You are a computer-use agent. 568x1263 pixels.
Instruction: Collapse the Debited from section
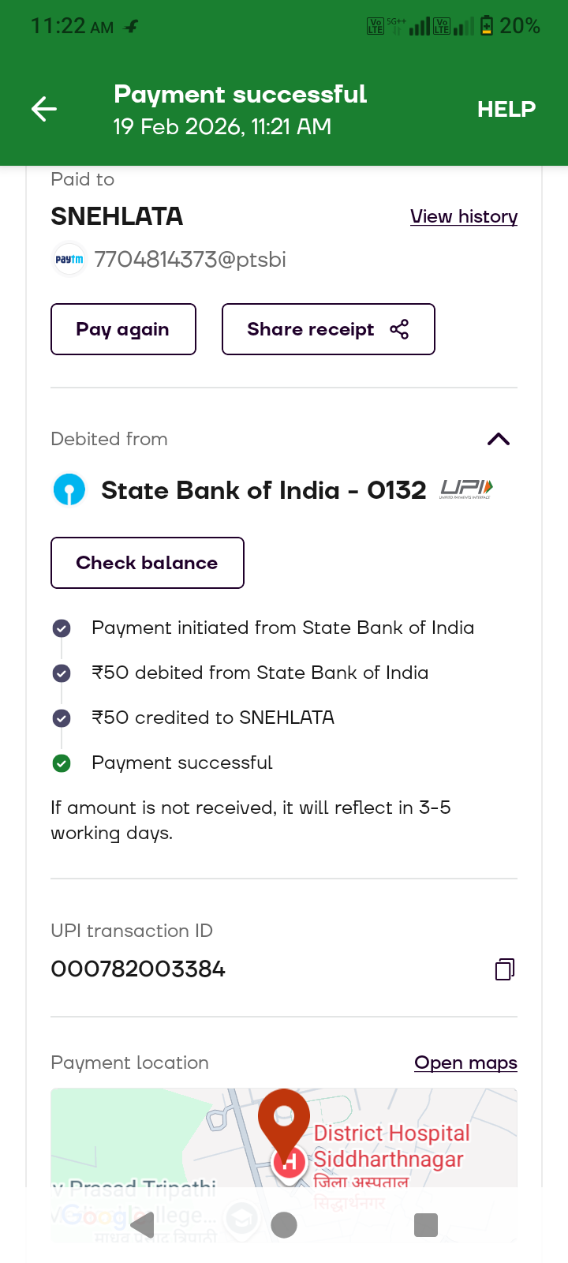(x=499, y=439)
